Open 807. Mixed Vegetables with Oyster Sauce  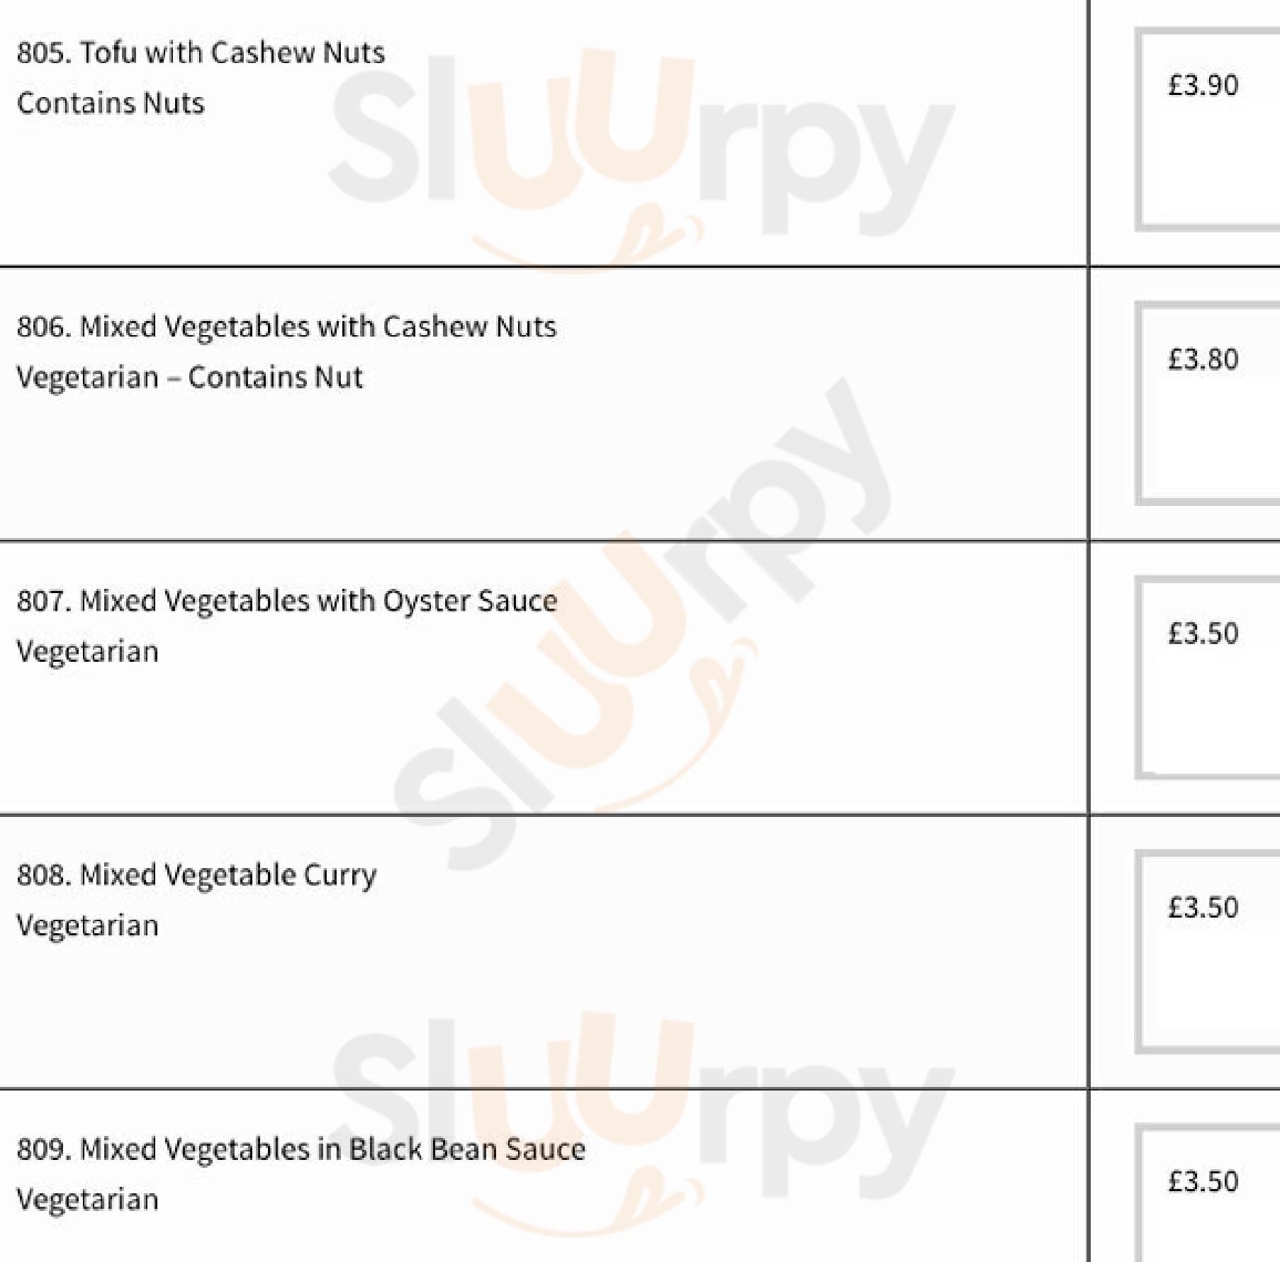(x=286, y=601)
